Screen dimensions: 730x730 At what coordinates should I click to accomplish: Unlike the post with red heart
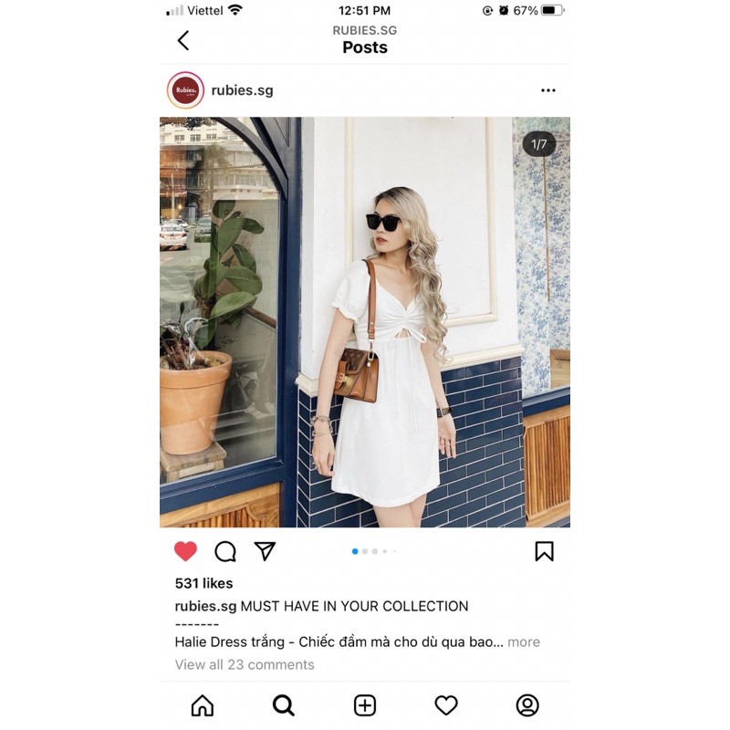pos(185,551)
